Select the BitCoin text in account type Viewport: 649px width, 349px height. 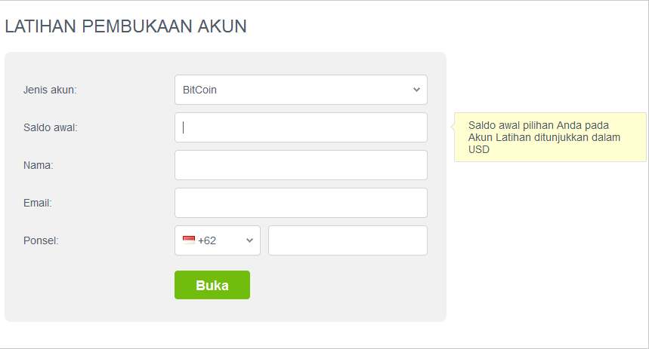pos(200,90)
